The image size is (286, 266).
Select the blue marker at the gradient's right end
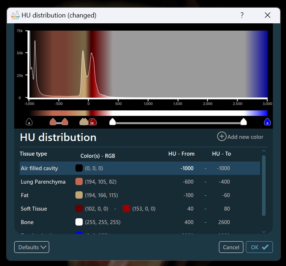click(x=267, y=122)
